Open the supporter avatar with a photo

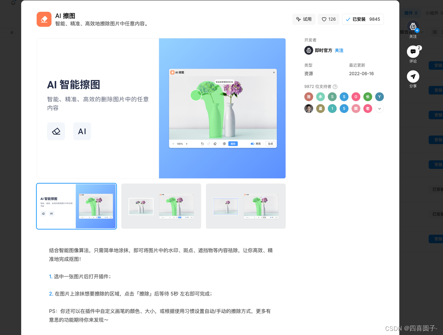click(x=309, y=108)
